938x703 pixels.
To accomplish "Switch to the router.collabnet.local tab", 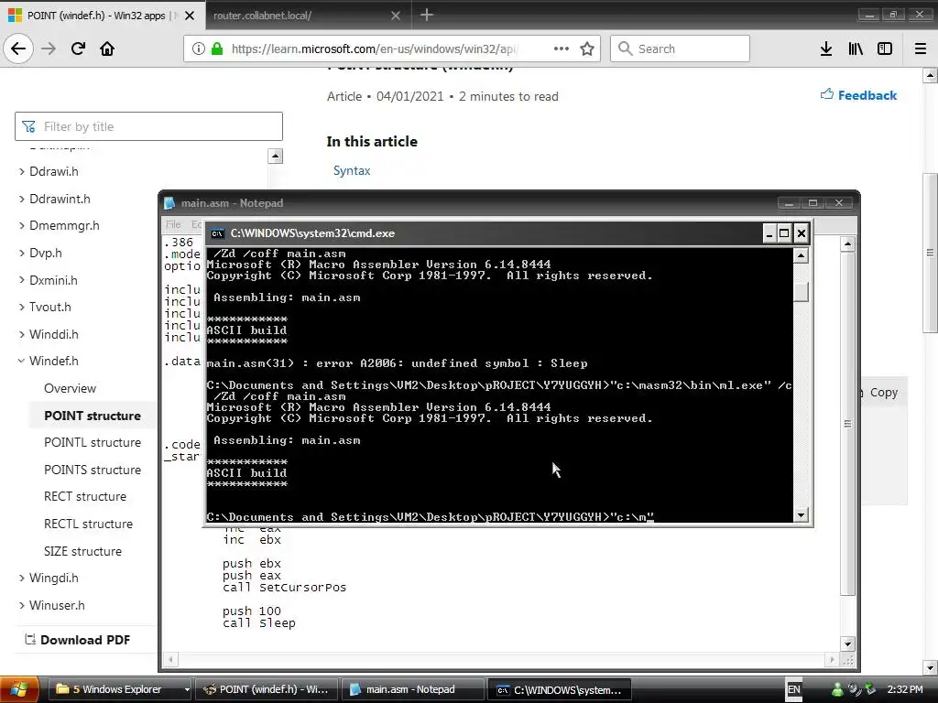I will click(x=300, y=16).
